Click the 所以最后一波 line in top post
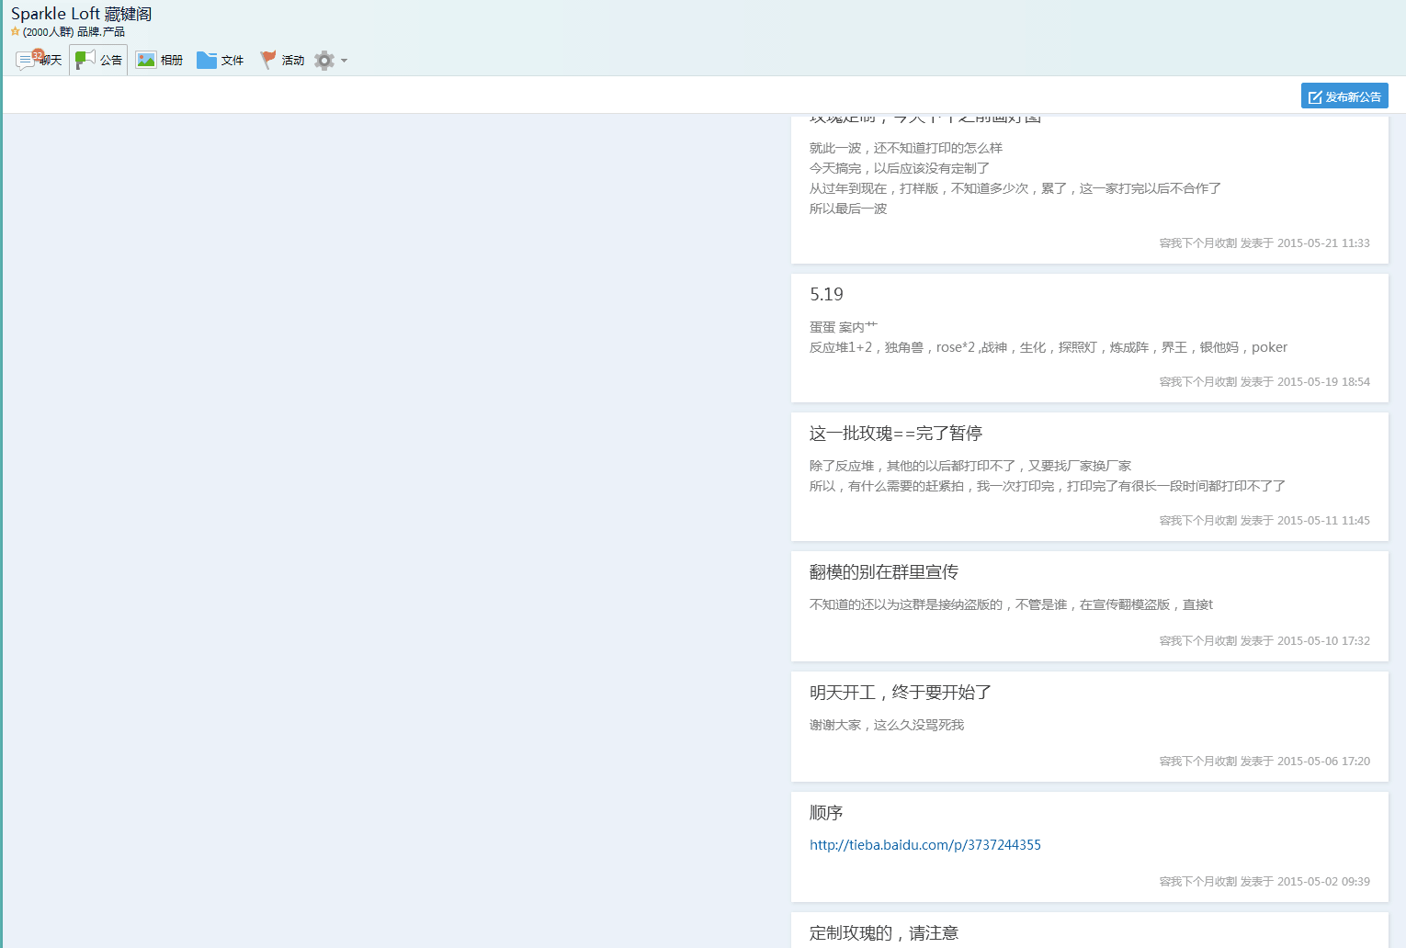 click(x=847, y=209)
